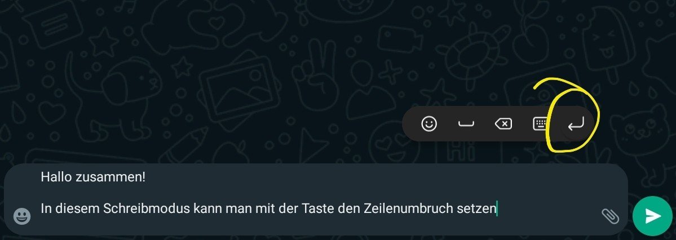The height and width of the screenshot is (240, 676).
Task: Click the empty line between the two paragraphs
Action: [316, 193]
